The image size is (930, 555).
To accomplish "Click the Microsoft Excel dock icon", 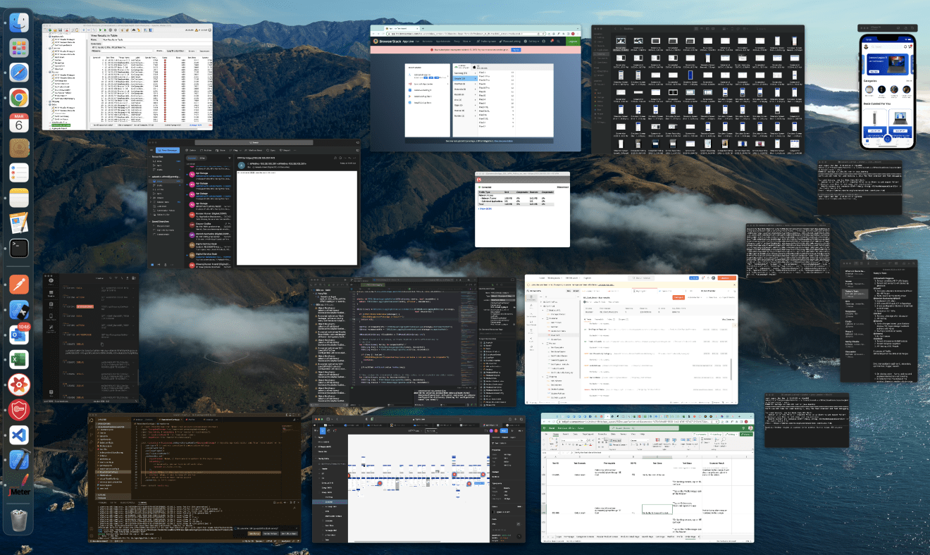I will [19, 359].
